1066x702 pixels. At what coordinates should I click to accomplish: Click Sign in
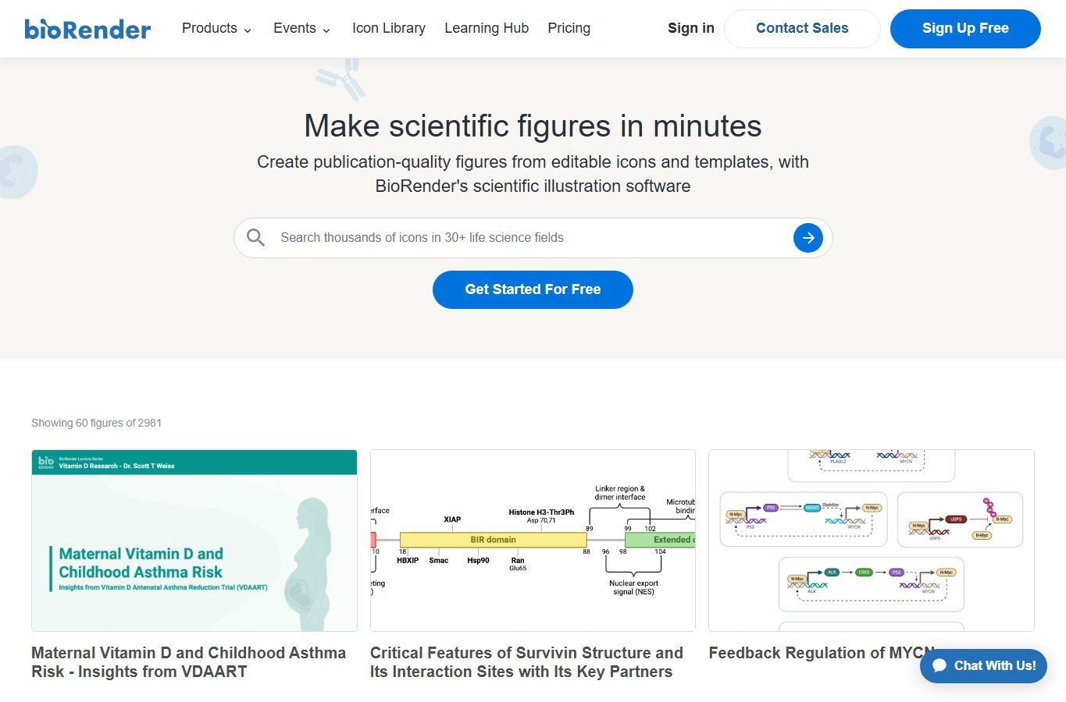691,28
